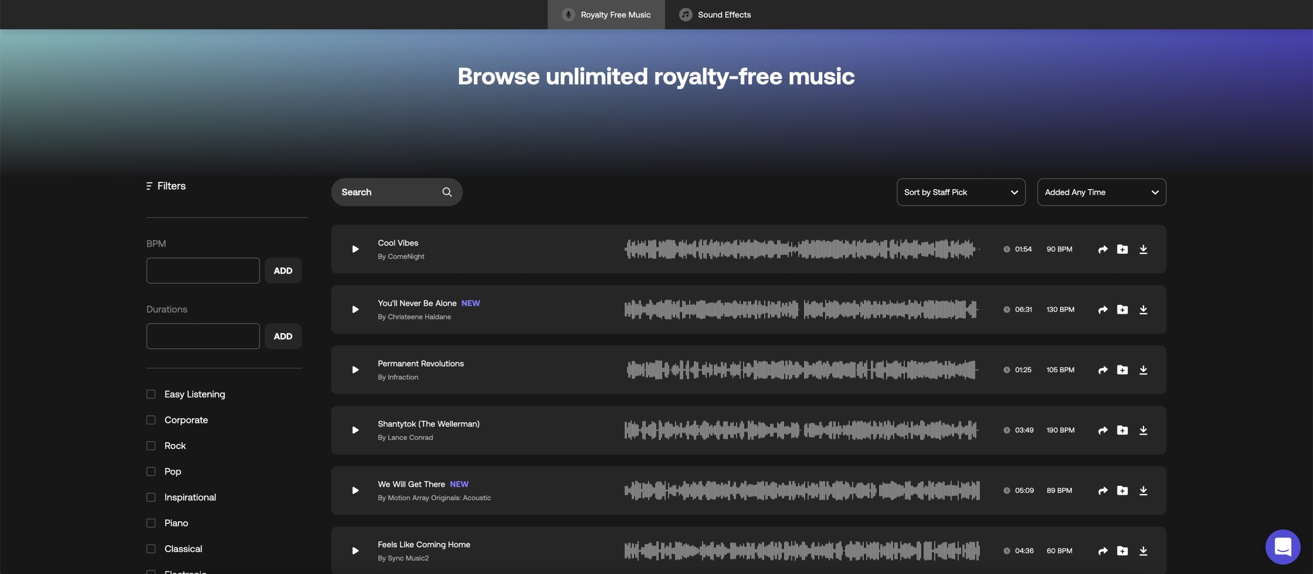Tick the Pop genre checkbox
The image size is (1313, 574).
point(151,471)
